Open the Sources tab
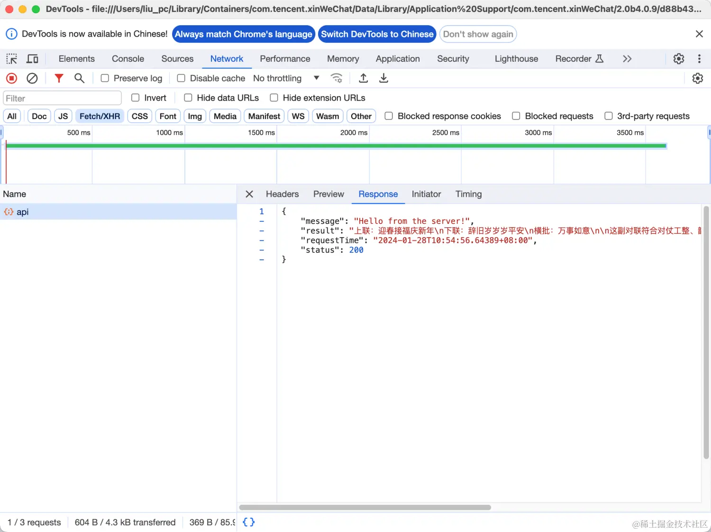Viewport: 711px width, 532px height. 177,59
